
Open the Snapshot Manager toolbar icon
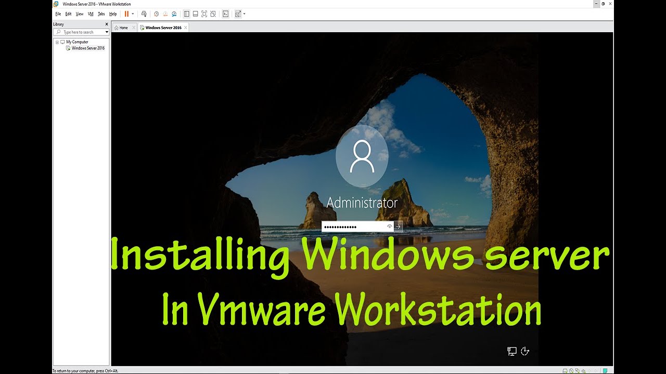point(174,14)
